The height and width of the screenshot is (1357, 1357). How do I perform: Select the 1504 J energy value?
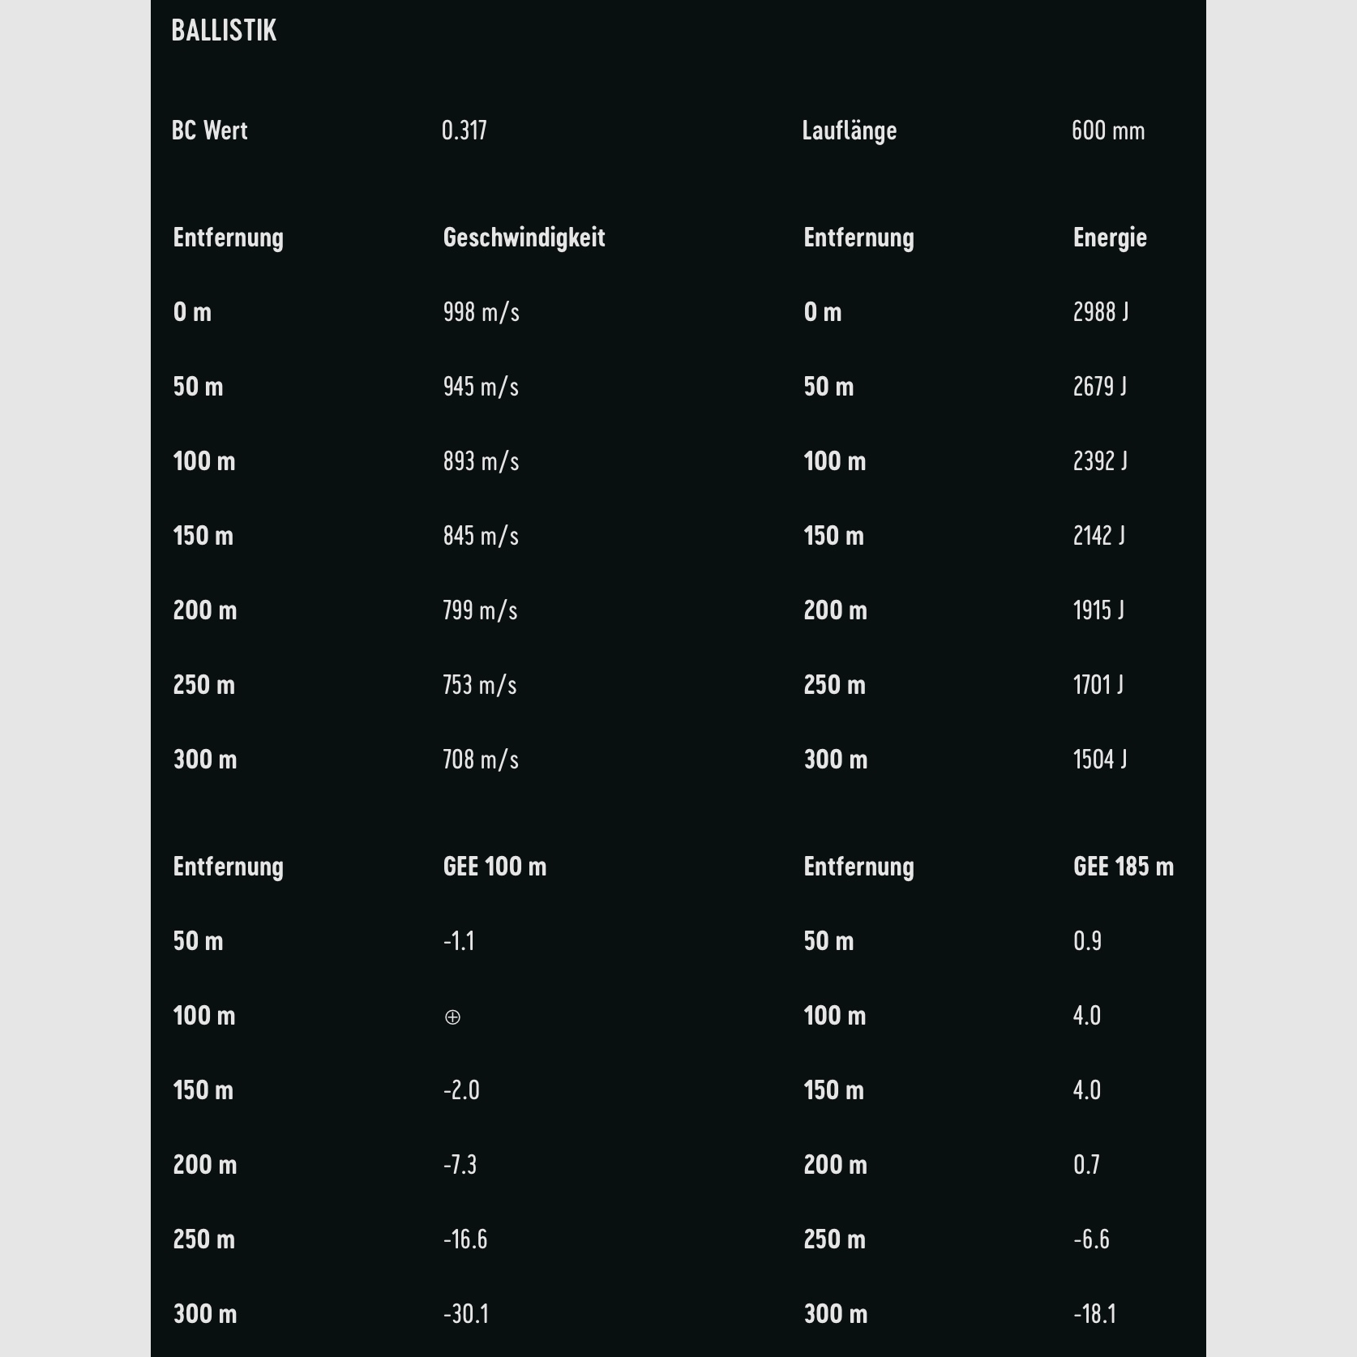[x=1099, y=760]
